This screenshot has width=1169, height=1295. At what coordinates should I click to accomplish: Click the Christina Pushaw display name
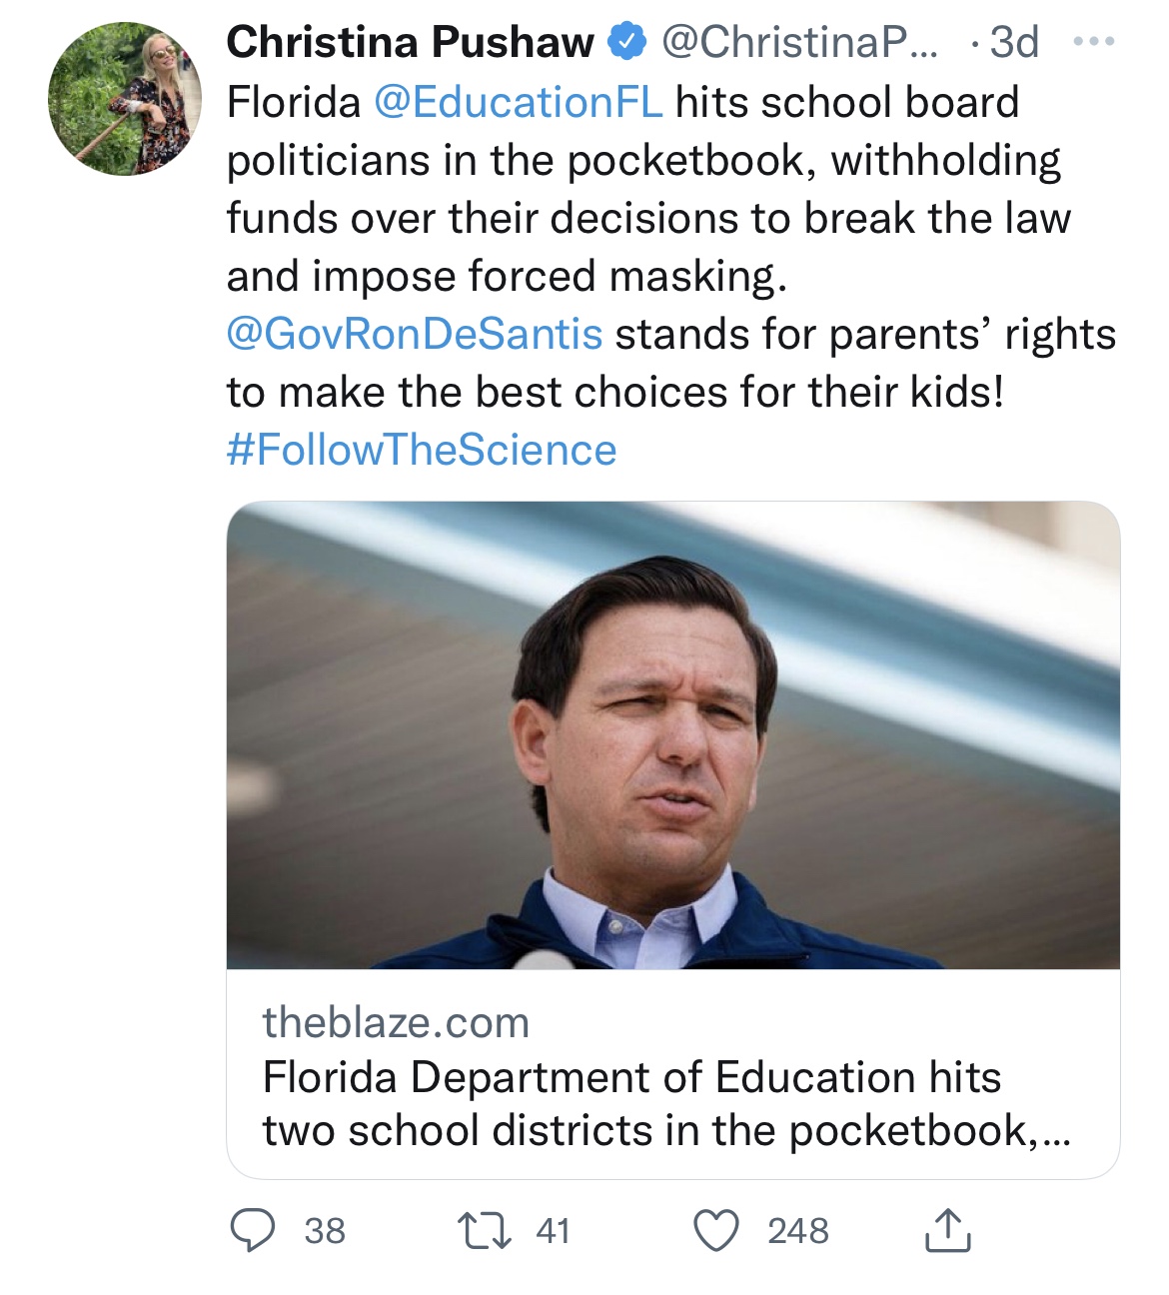click(x=410, y=43)
